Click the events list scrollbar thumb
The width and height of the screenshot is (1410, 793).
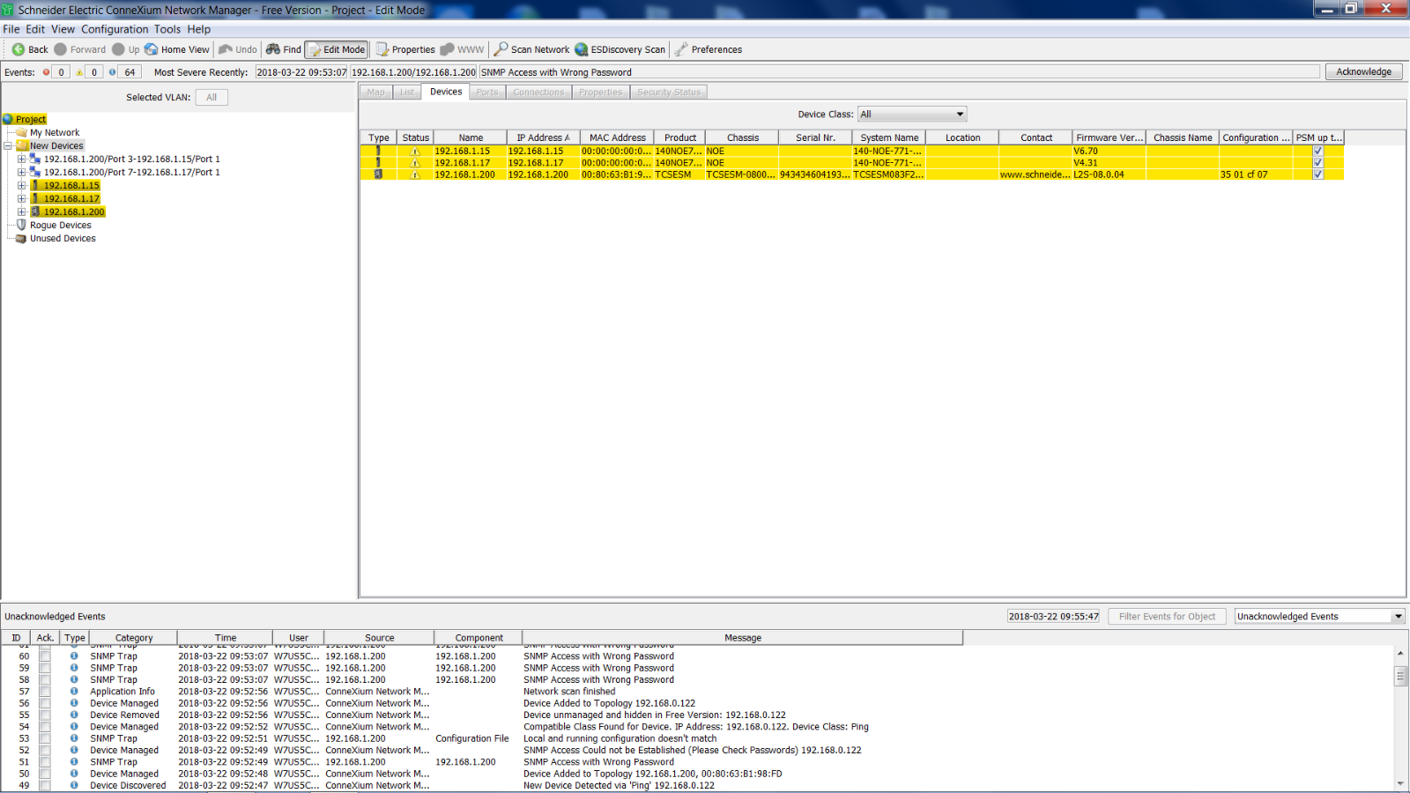point(1400,676)
